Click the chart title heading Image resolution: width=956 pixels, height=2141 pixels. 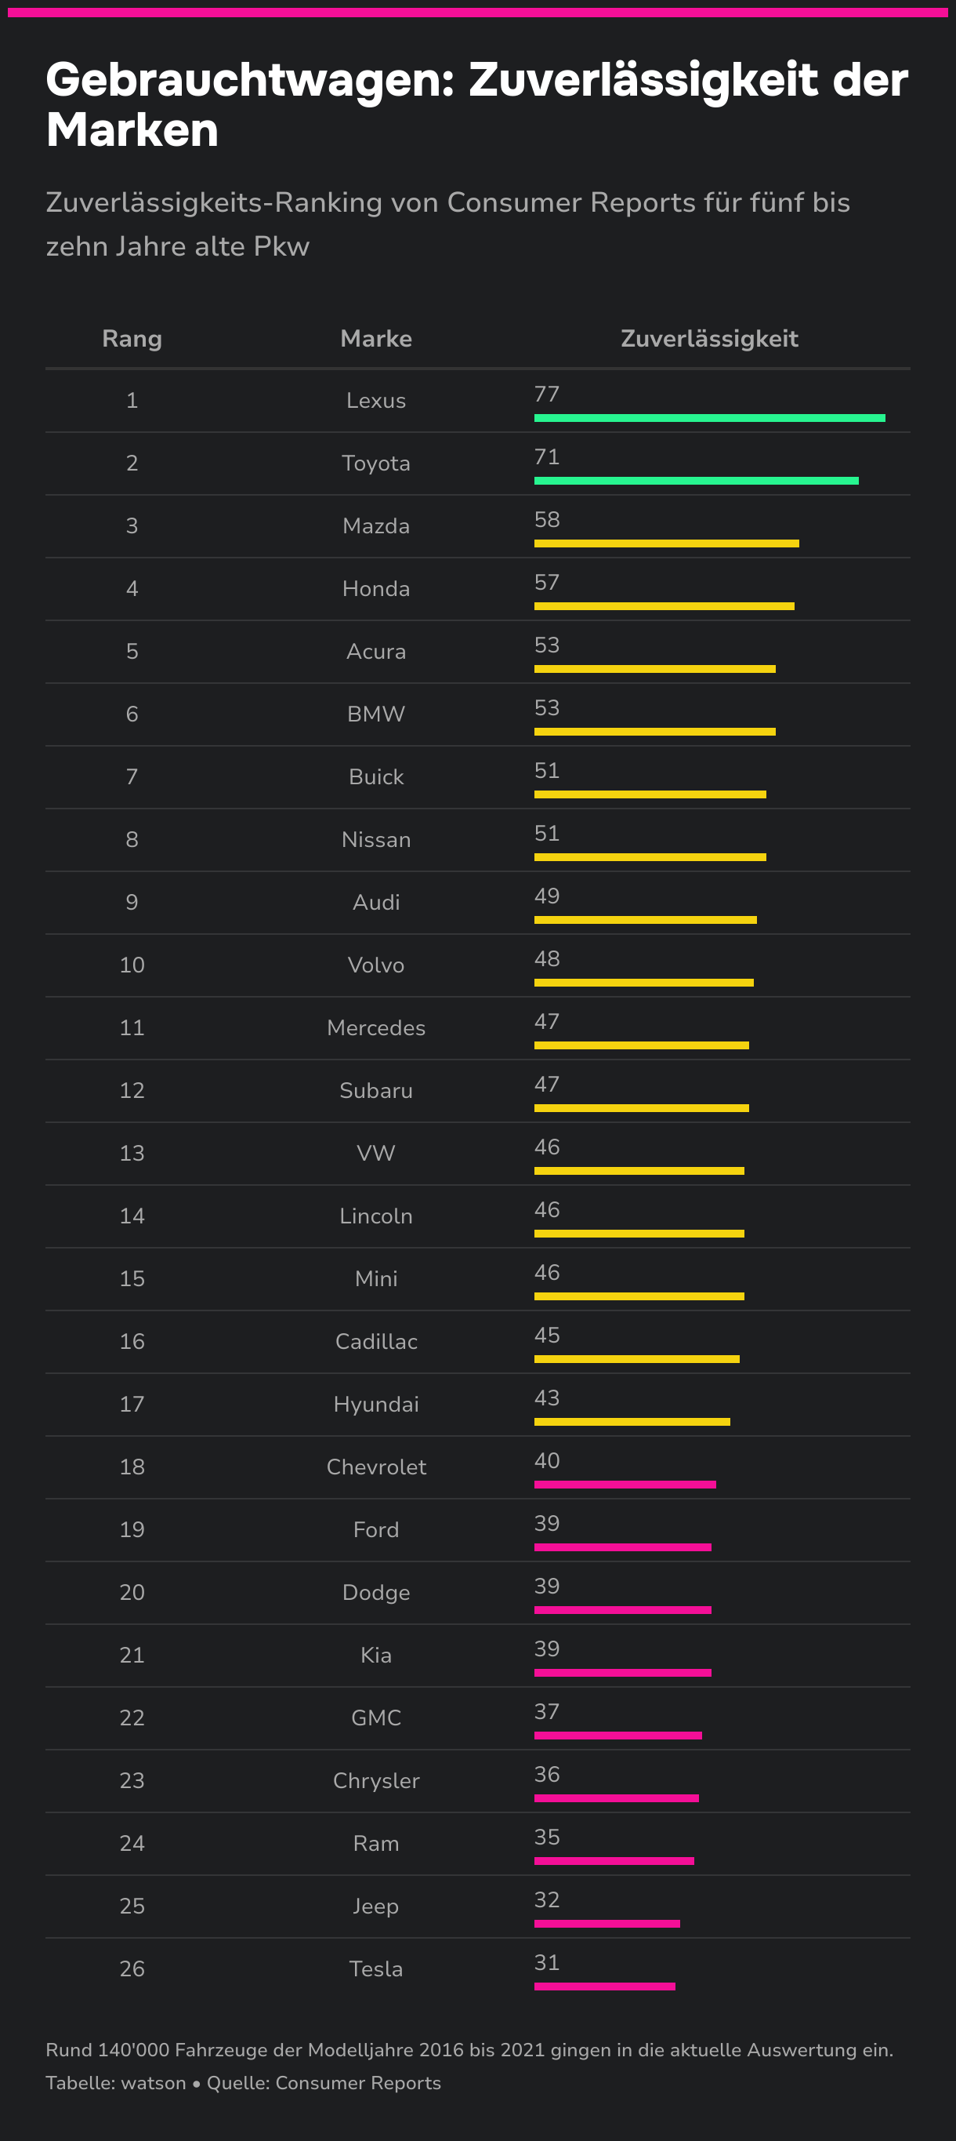click(476, 105)
